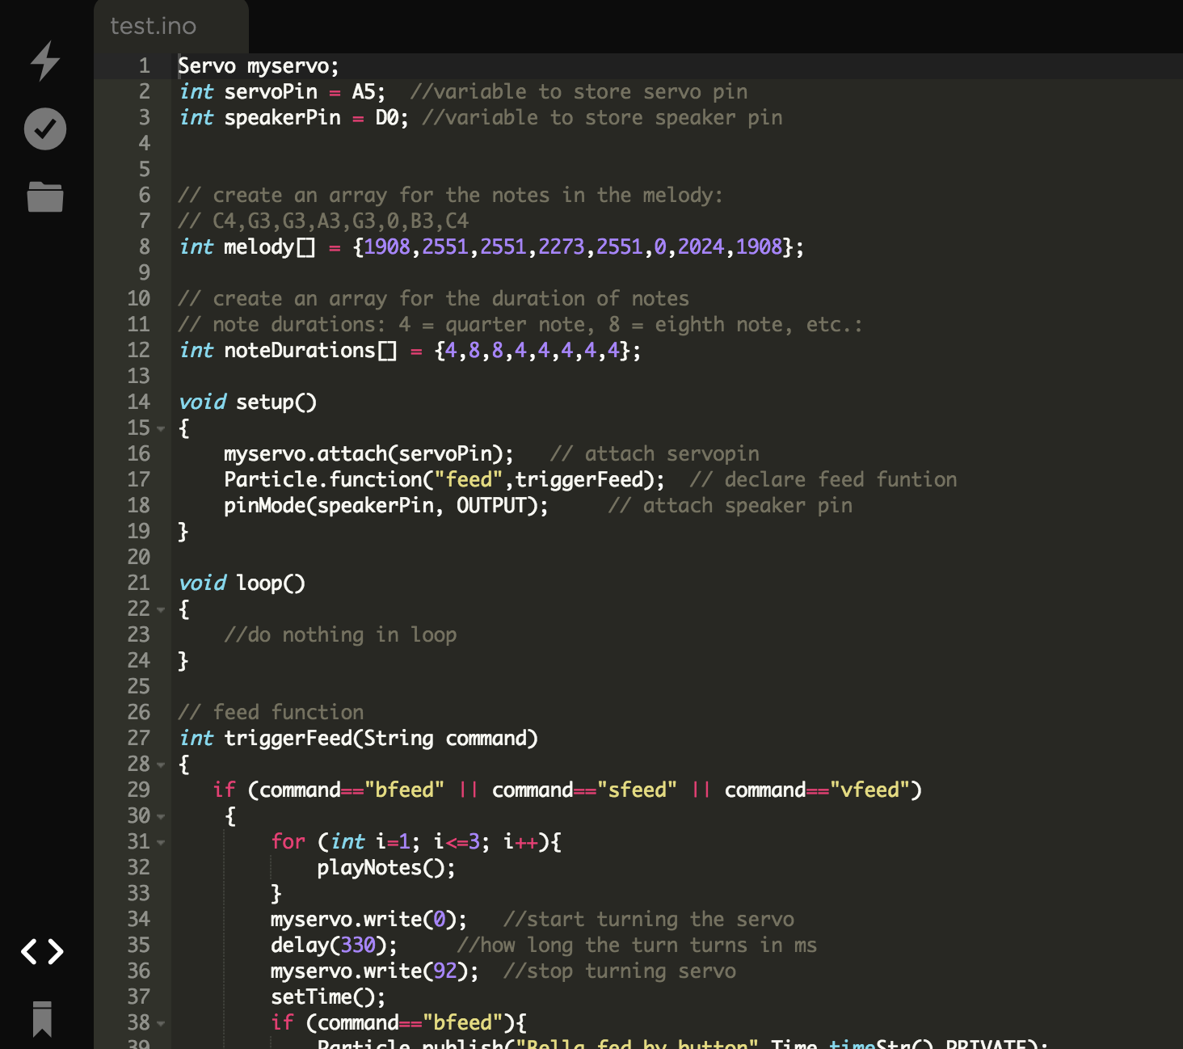Image resolution: width=1183 pixels, height=1049 pixels.
Task: Click "delay(330);" on line 35
Action: pos(334,945)
